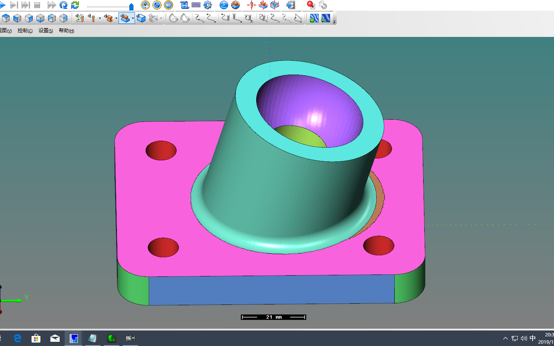Click the blue NC program icon
This screenshot has height=346, width=554.
169,5
